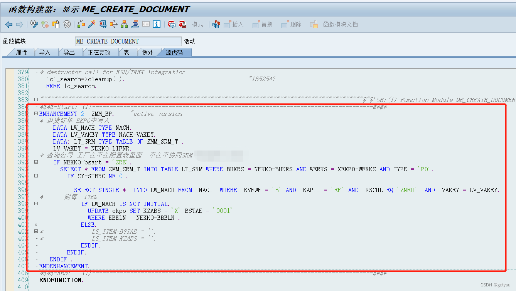Set external breakpoint stop-sign icon

pos(182,24)
